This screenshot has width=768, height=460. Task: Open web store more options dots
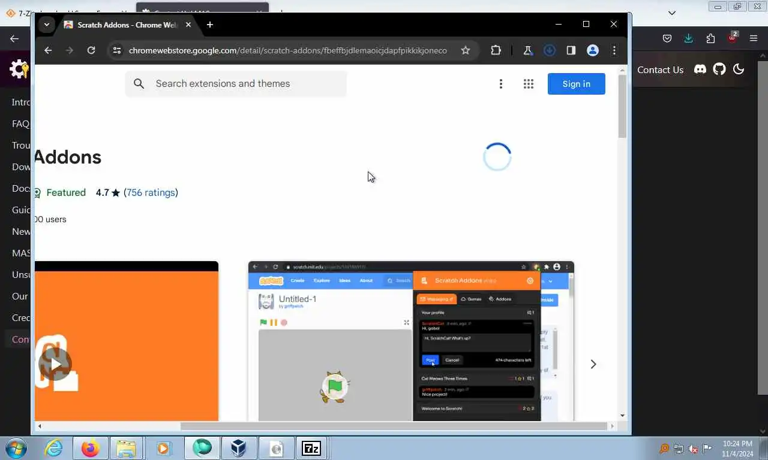click(x=501, y=84)
